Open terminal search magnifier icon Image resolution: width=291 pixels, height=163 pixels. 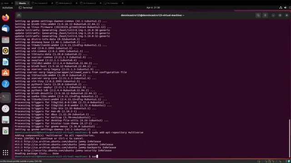[258, 15]
